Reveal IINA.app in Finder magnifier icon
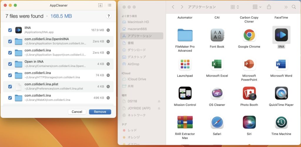The image size is (301, 147). coord(108,30)
